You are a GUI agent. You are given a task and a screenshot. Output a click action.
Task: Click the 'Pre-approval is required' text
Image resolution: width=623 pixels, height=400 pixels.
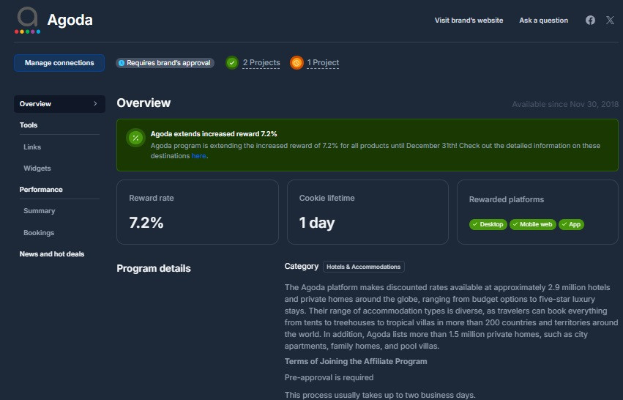[x=329, y=377]
